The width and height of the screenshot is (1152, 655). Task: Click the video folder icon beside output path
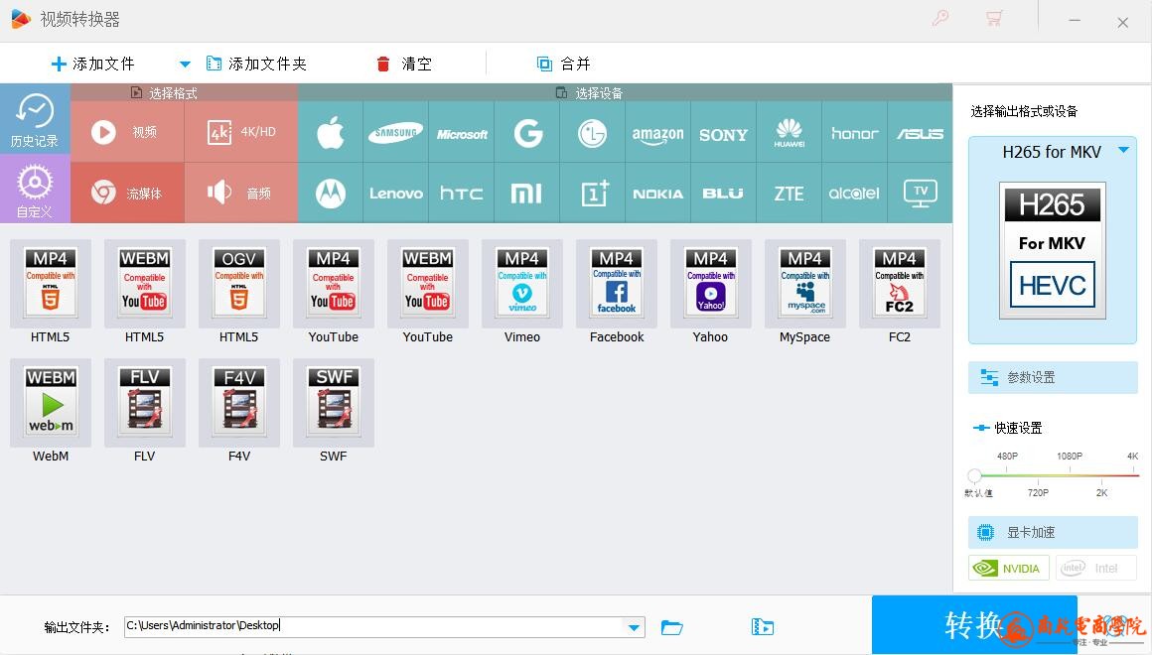pyautogui.click(x=763, y=627)
